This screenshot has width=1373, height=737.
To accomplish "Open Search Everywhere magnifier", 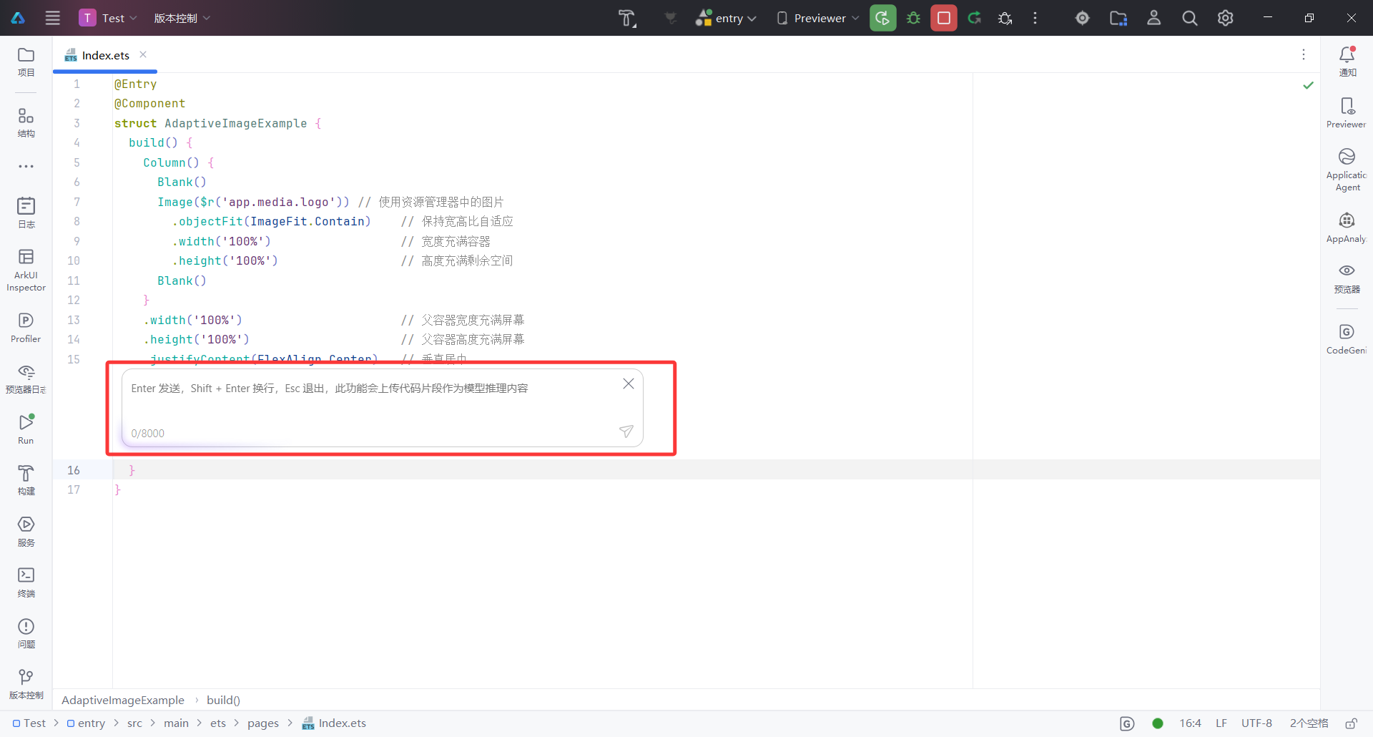I will (1190, 18).
